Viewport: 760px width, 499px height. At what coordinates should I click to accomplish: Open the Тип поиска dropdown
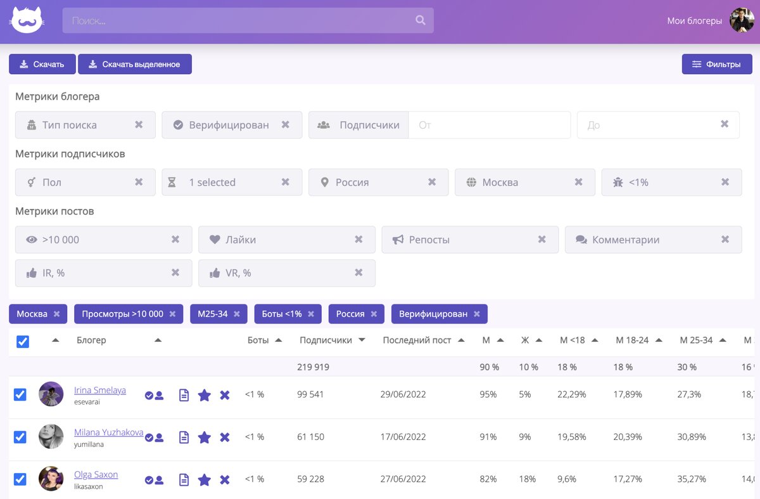(x=85, y=125)
